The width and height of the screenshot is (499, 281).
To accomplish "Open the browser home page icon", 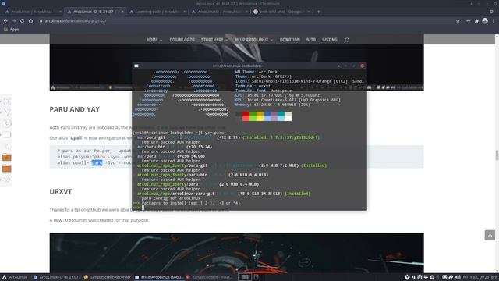I will [30, 21].
